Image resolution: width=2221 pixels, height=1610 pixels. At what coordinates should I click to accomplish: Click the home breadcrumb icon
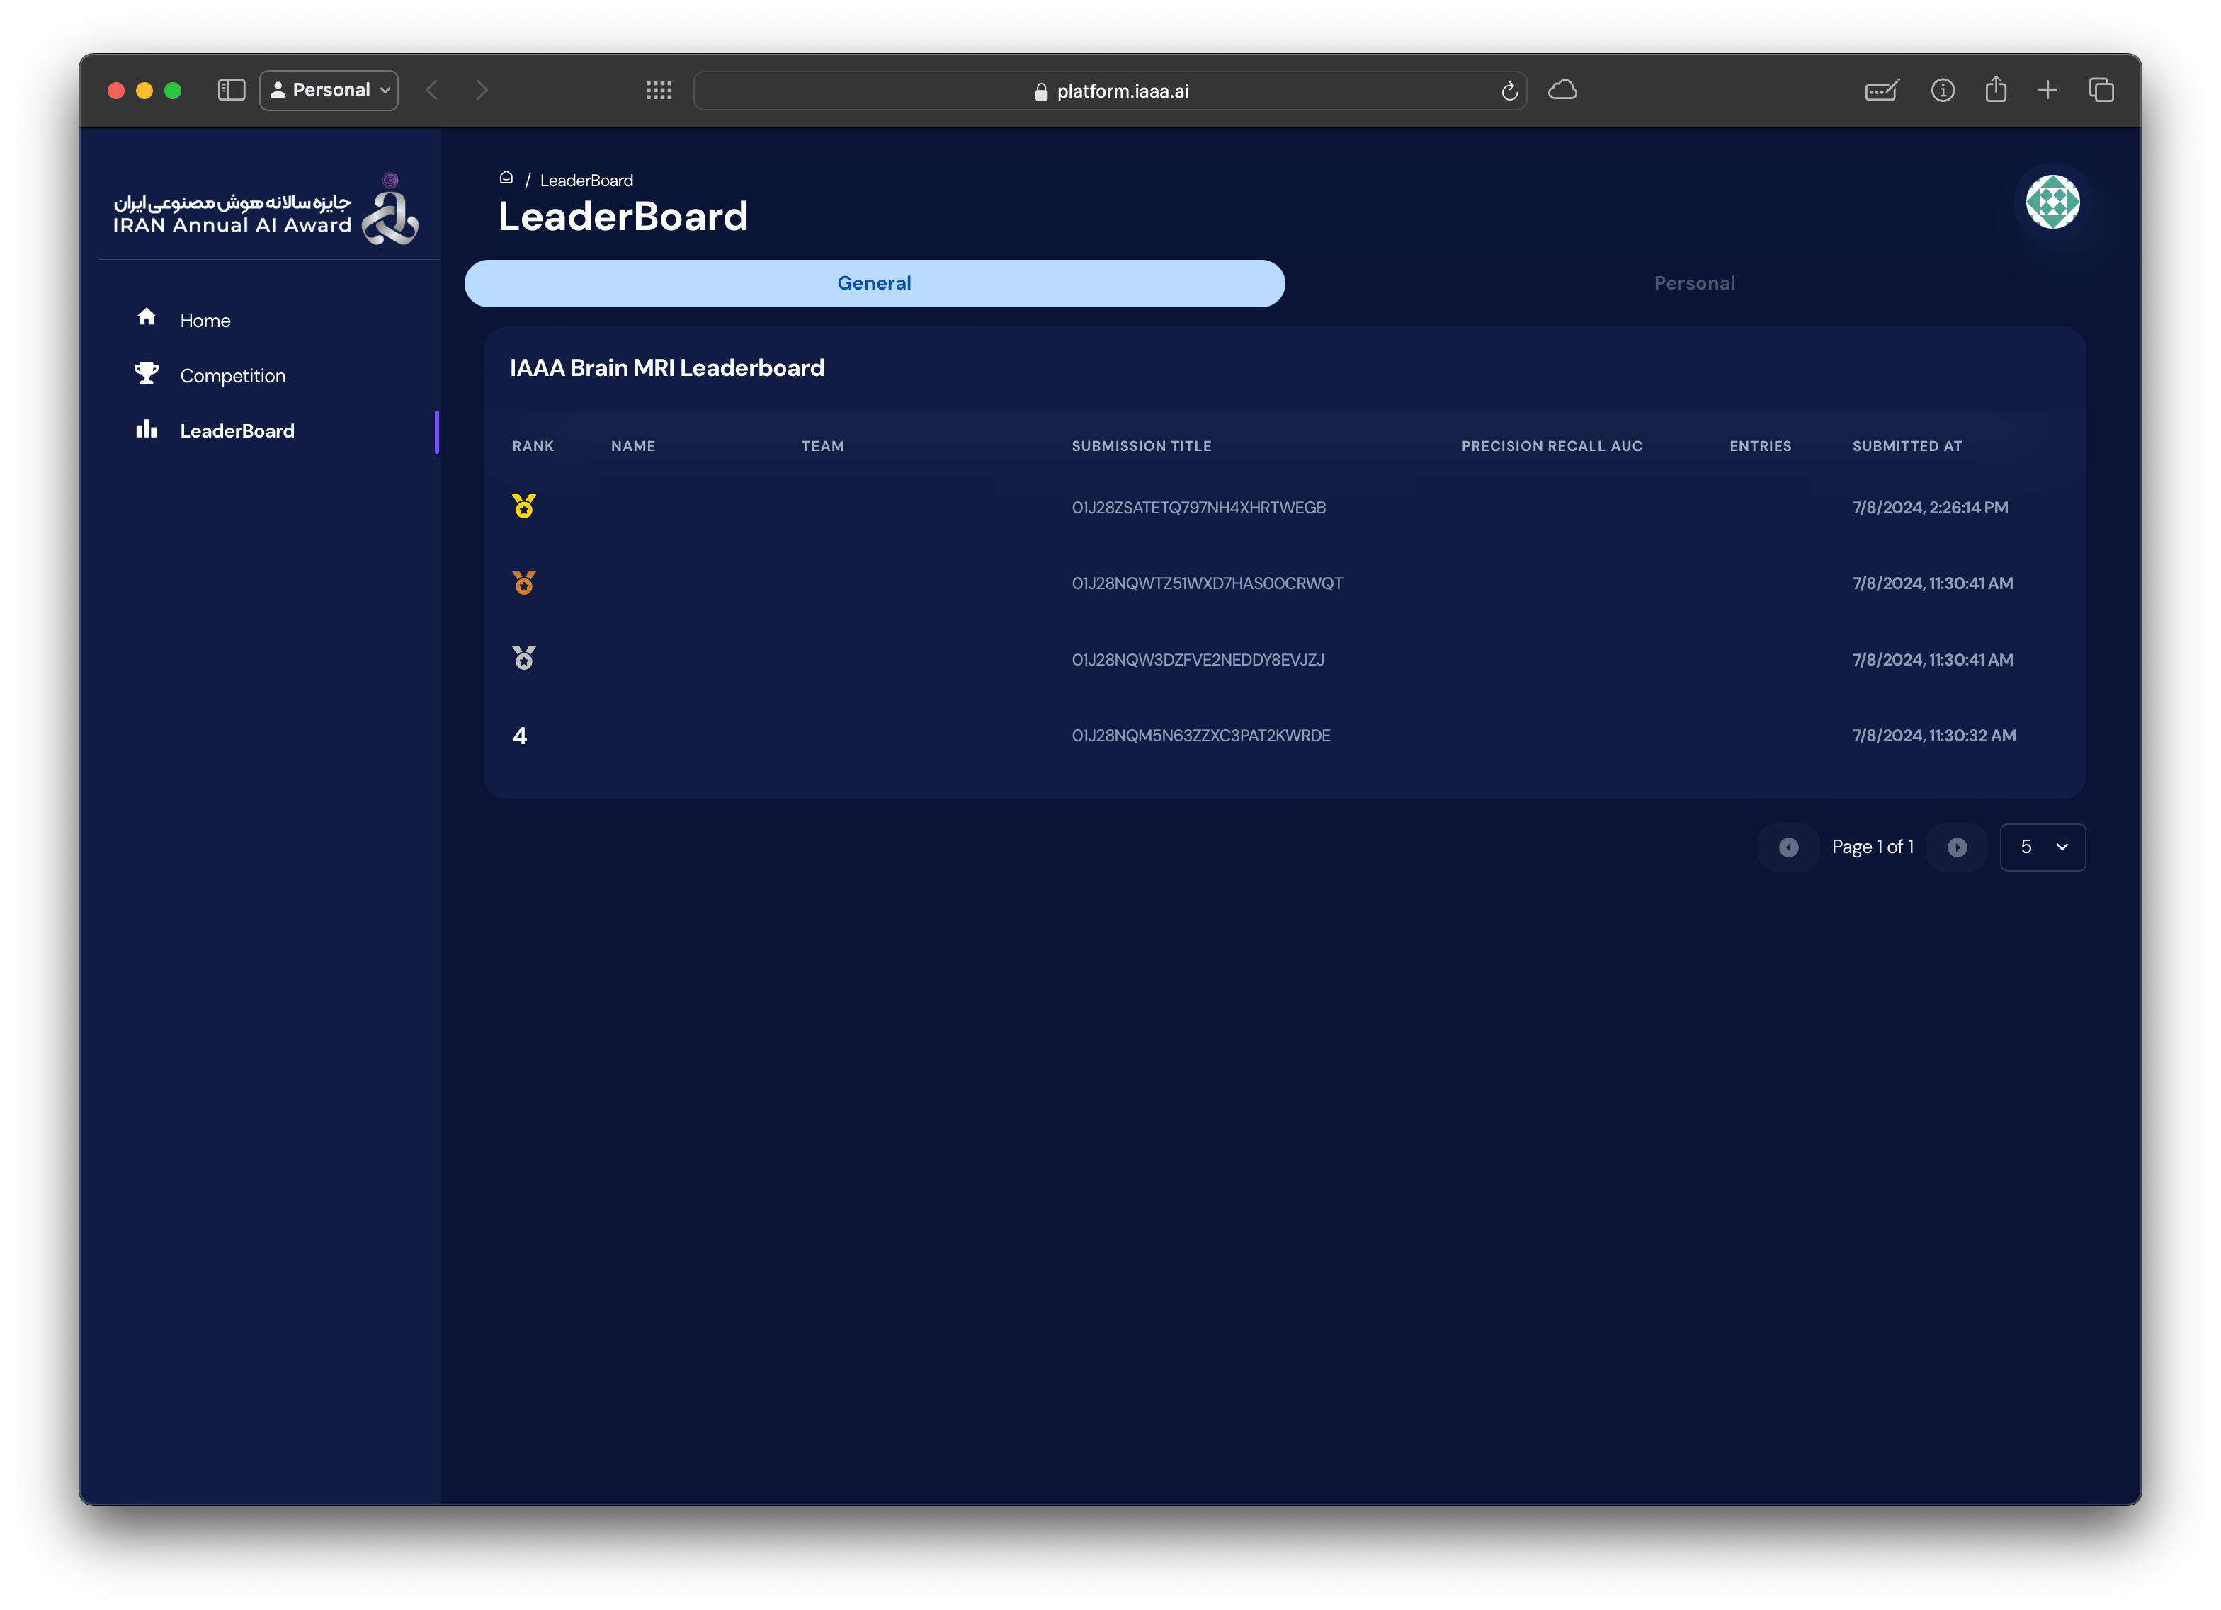point(506,178)
